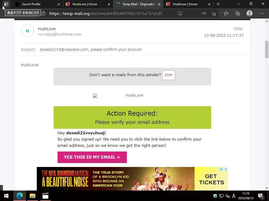The width and height of the screenshot is (269, 201).
Task: Focus the temp-mail.org address bar
Action: 106,14
